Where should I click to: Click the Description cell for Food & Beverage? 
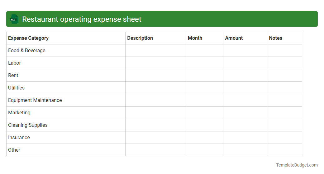coord(155,51)
